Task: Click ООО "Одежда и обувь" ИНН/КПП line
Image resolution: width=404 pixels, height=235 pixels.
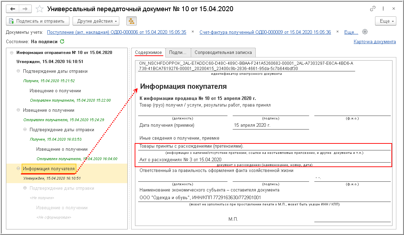Action: 200,198
